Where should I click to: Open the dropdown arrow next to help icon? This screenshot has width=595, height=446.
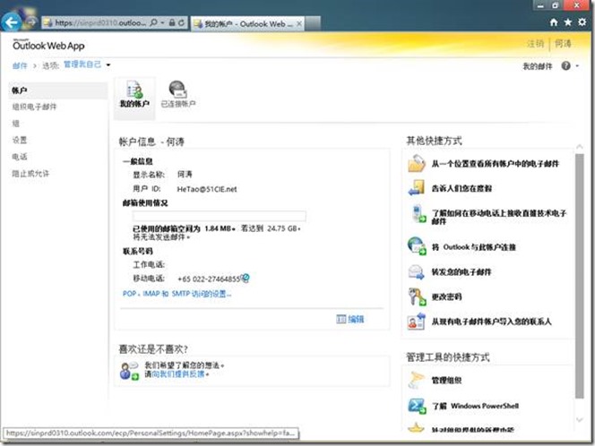577,66
